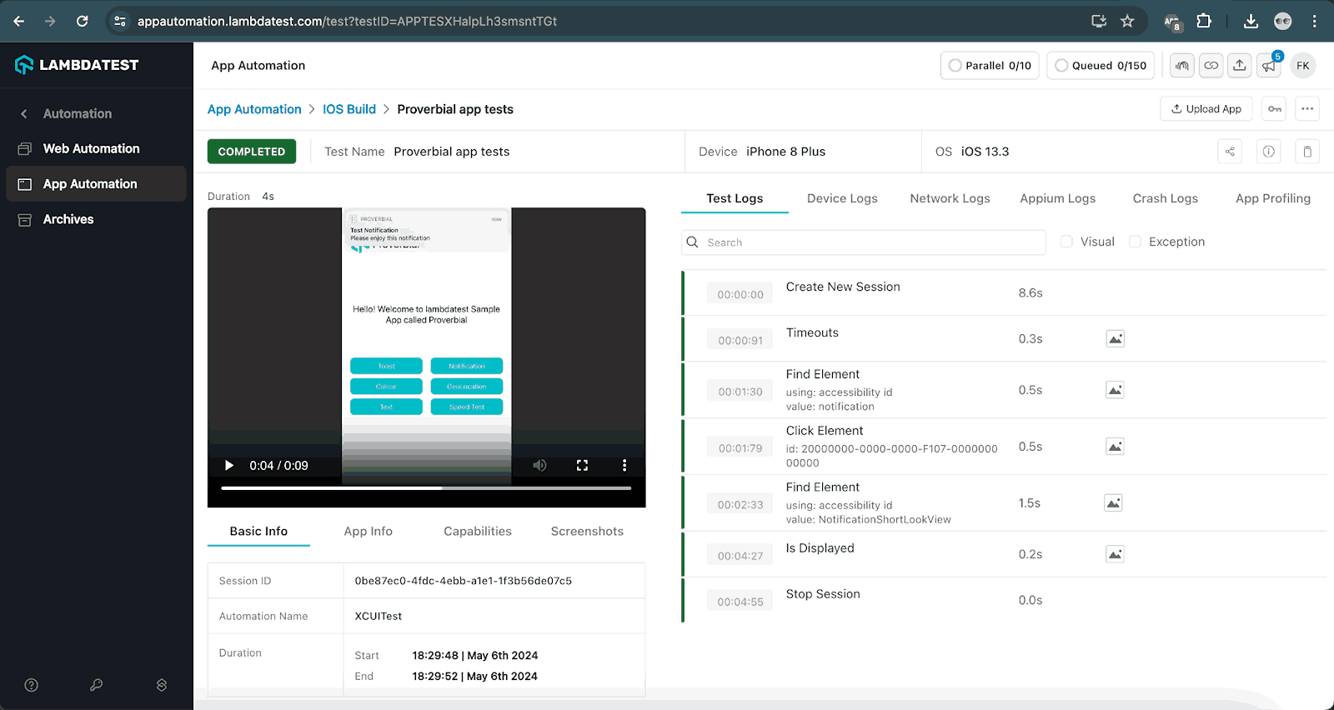Bookmark this page with star icon
The image size is (1334, 710).
coord(1127,21)
